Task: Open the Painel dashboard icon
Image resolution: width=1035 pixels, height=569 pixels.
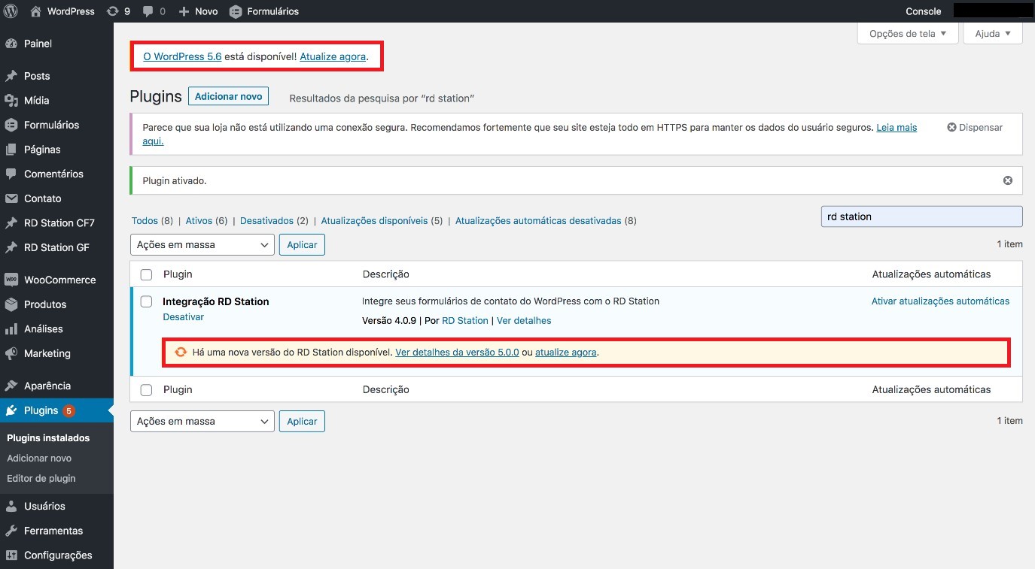Action: 11,44
